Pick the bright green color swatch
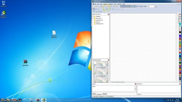The width and height of the screenshot is (182, 102). point(180,44)
